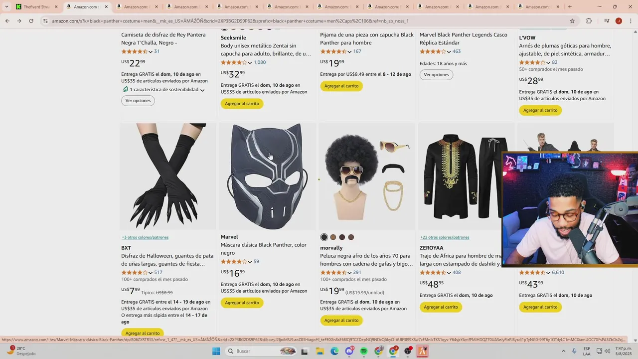Image resolution: width=638 pixels, height=359 pixels.
Task: Expand rating dropdown beside 59 reviews
Action: pyautogui.click(x=250, y=262)
